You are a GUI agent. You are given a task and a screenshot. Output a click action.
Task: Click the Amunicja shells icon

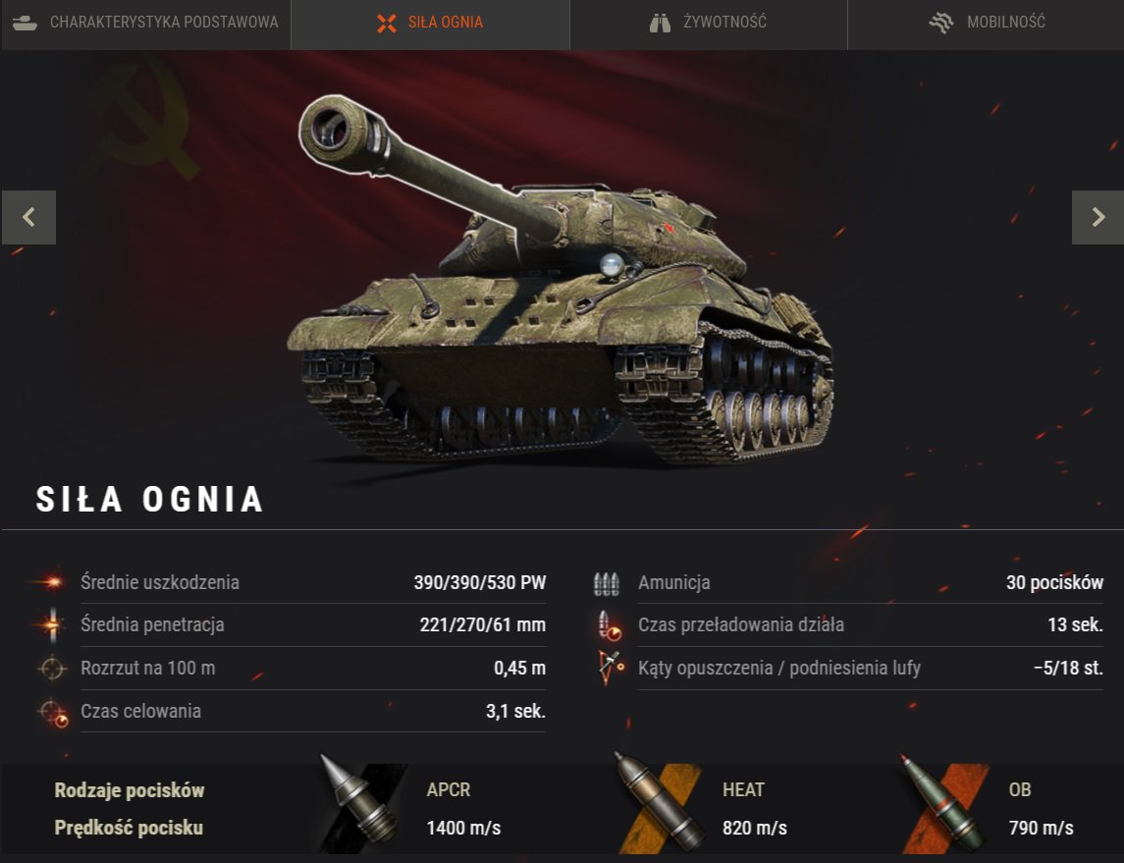(x=607, y=583)
